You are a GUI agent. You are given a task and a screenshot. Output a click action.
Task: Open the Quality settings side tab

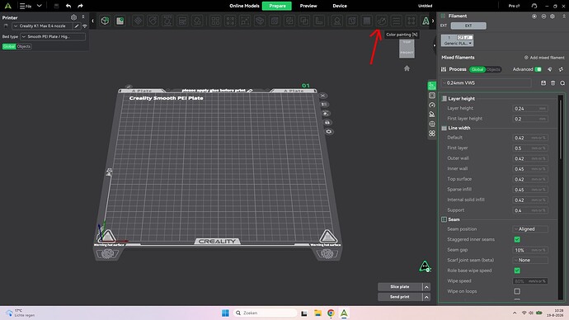click(432, 86)
